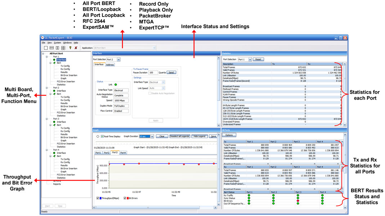385x216 pixels.
Task: Switch to the Port1 graph tab
Action: click(98, 153)
